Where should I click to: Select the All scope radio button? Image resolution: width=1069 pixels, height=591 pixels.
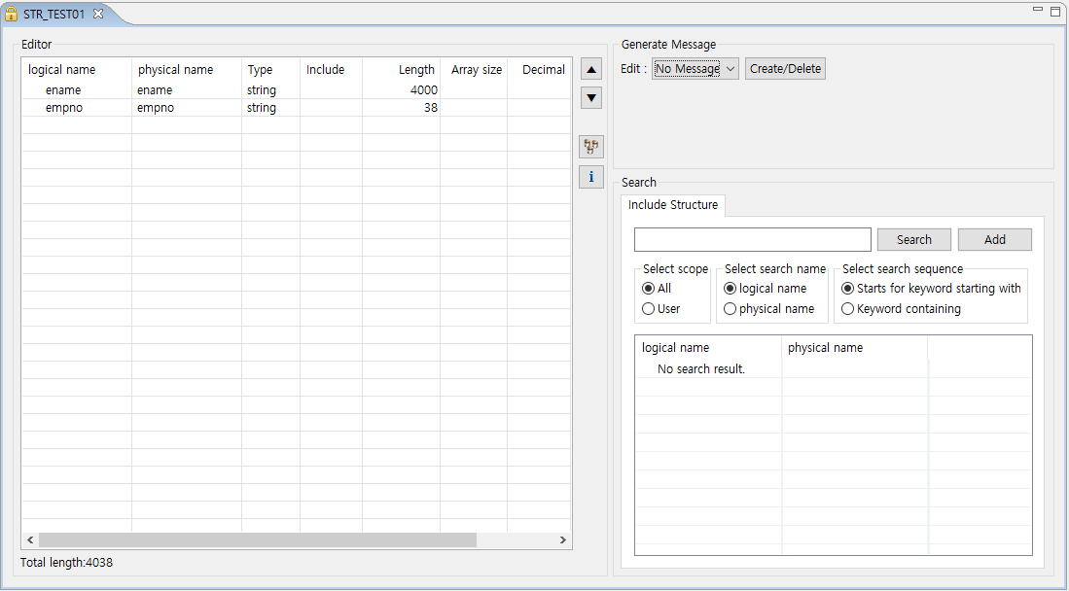[649, 289]
